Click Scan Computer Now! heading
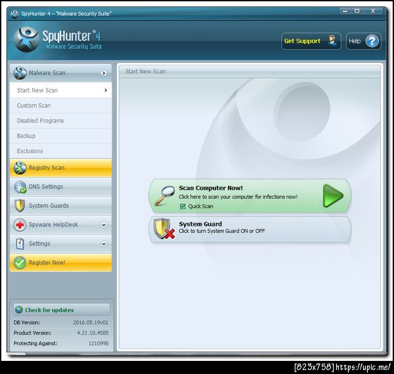The image size is (394, 374). [x=211, y=188]
